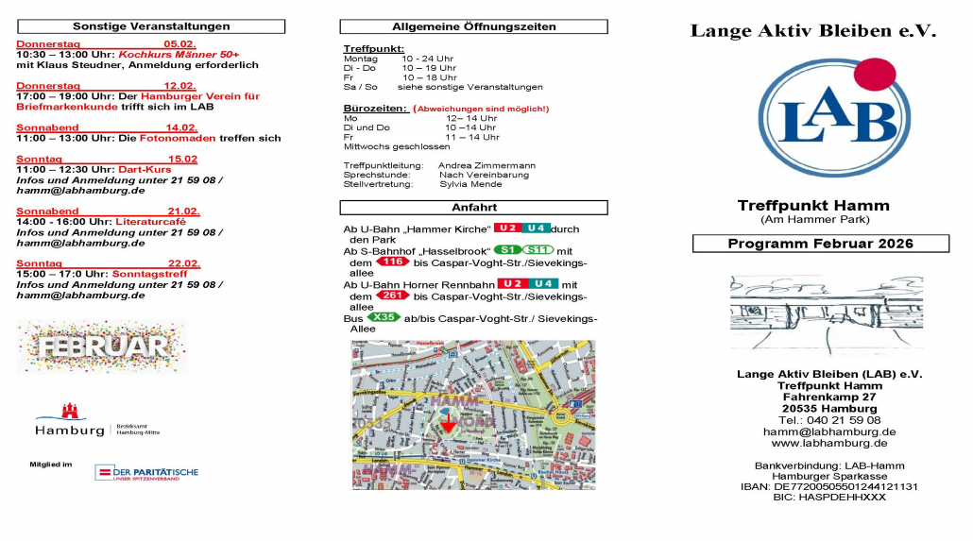Click the Sonstige Veranstaltungen heading box
The height and width of the screenshot is (541, 973).
pyautogui.click(x=151, y=26)
